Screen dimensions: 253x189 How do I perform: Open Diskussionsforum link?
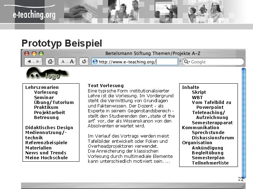pyautogui.click(x=213, y=138)
